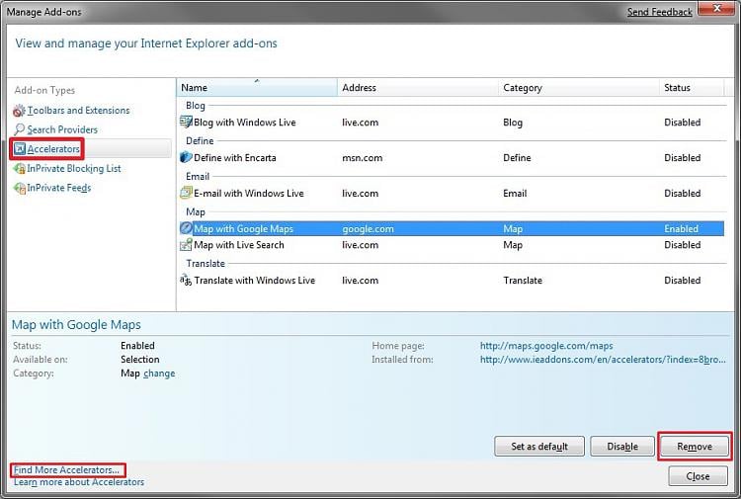This screenshot has height=499, width=741.
Task: Sort by the Category column header
Action: point(578,87)
